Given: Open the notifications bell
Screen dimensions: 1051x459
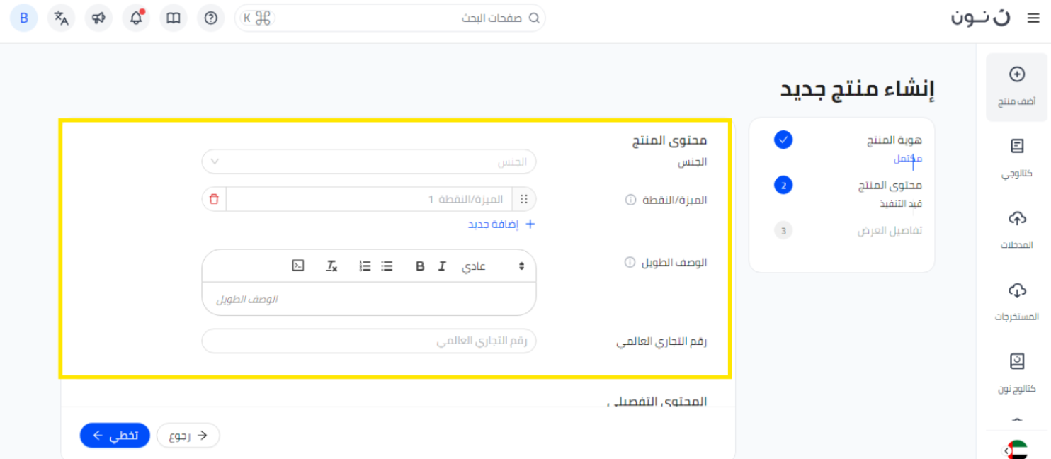Looking at the screenshot, I should (136, 18).
